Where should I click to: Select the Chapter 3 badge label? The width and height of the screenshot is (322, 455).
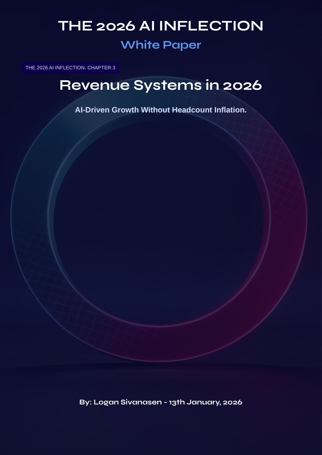[x=70, y=68]
